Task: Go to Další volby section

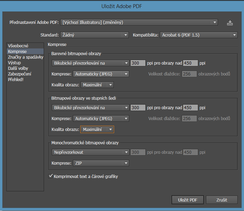Action: [18, 68]
